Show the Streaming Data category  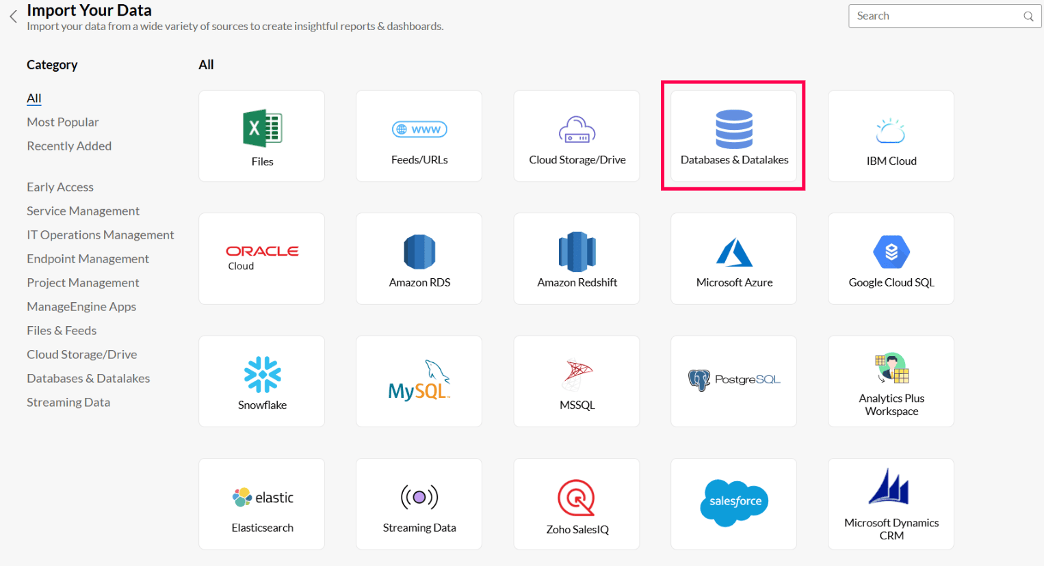click(x=68, y=403)
